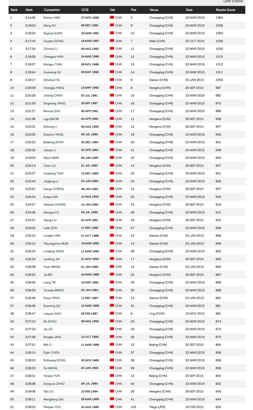Viewport: 253px width, 410px height.
Task: Open competitor profile for Muhan HASI
Action: click(52, 18)
